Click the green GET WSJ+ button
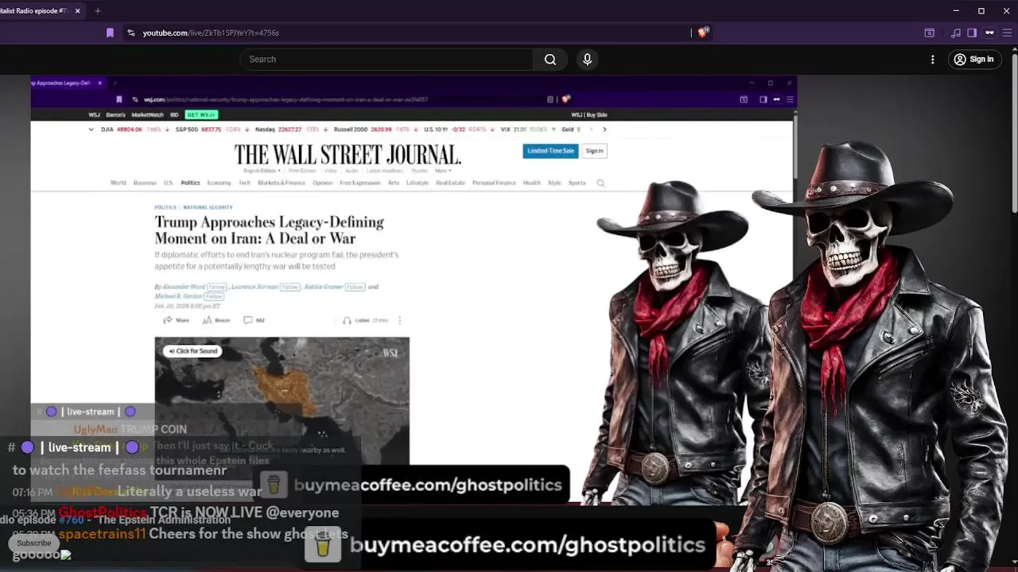Screen dimensions: 1018x572 coord(201,115)
